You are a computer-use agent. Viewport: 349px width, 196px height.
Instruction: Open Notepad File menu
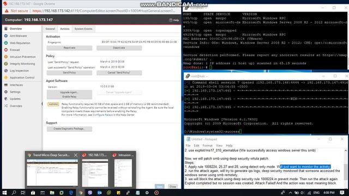coord(188,145)
